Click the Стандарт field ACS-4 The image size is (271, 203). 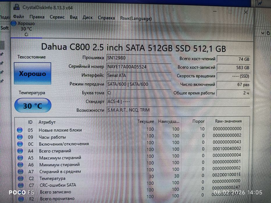pos(178,101)
